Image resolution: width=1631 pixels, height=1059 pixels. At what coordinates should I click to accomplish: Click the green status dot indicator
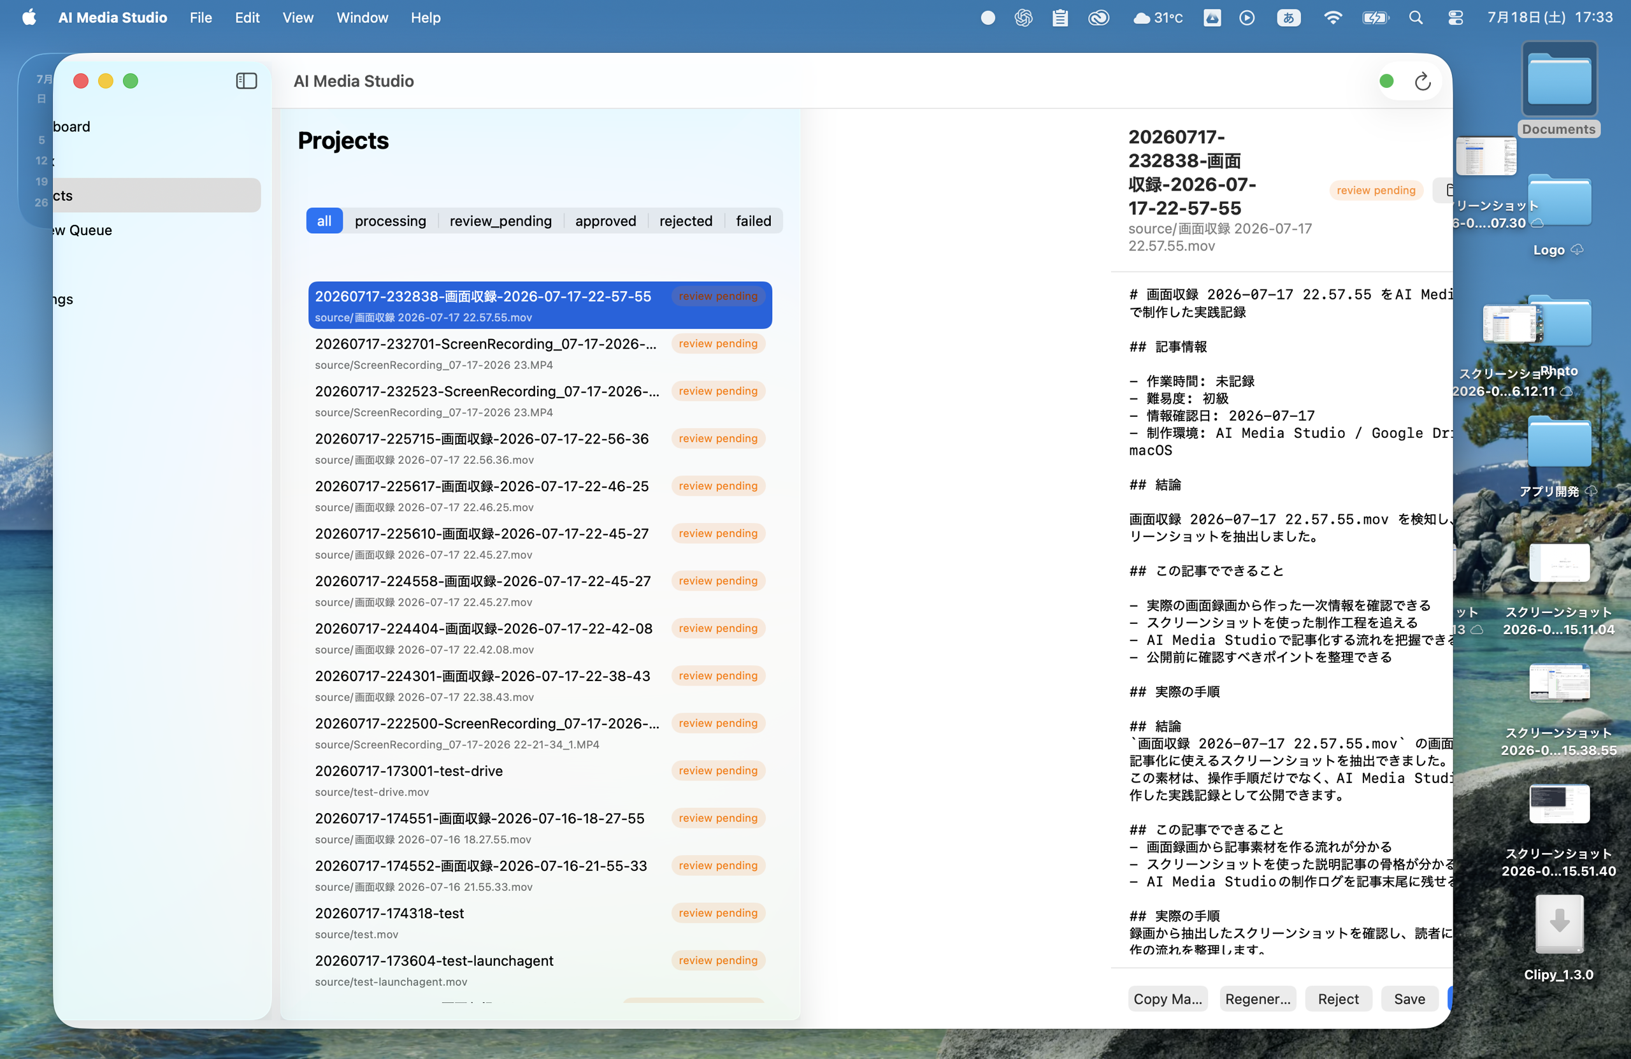click(1386, 81)
